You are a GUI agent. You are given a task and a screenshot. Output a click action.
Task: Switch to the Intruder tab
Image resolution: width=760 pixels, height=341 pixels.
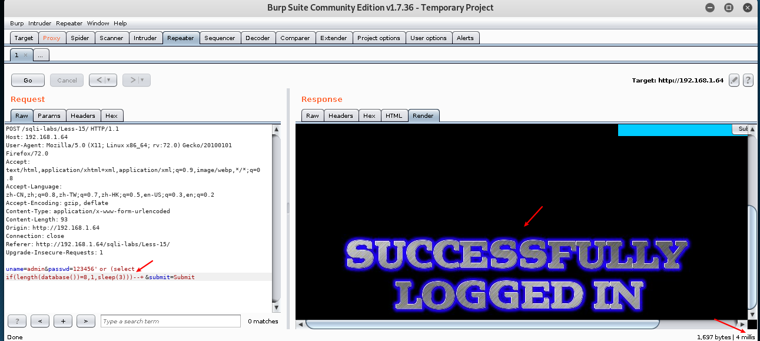145,38
